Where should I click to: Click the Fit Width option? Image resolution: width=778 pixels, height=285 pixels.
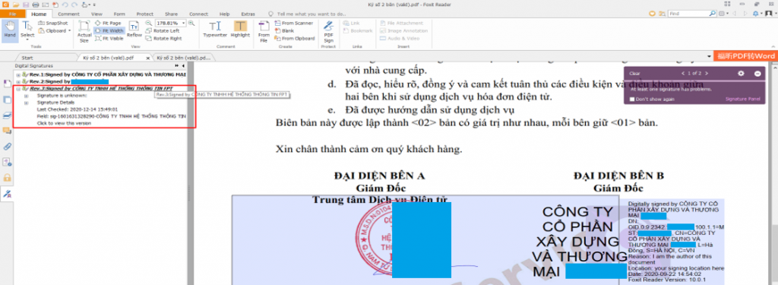click(x=109, y=31)
